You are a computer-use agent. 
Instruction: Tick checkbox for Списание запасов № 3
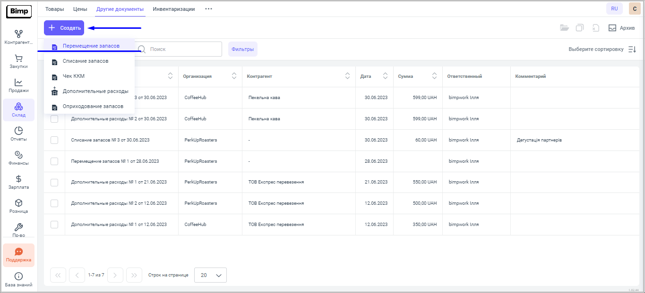click(x=54, y=140)
